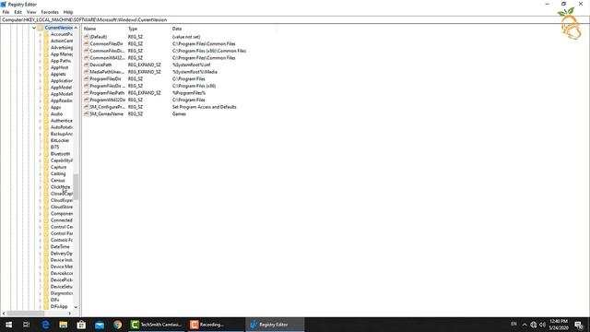Open Task View from the taskbar
Viewport: 590px width, 332px height.
tap(27, 325)
